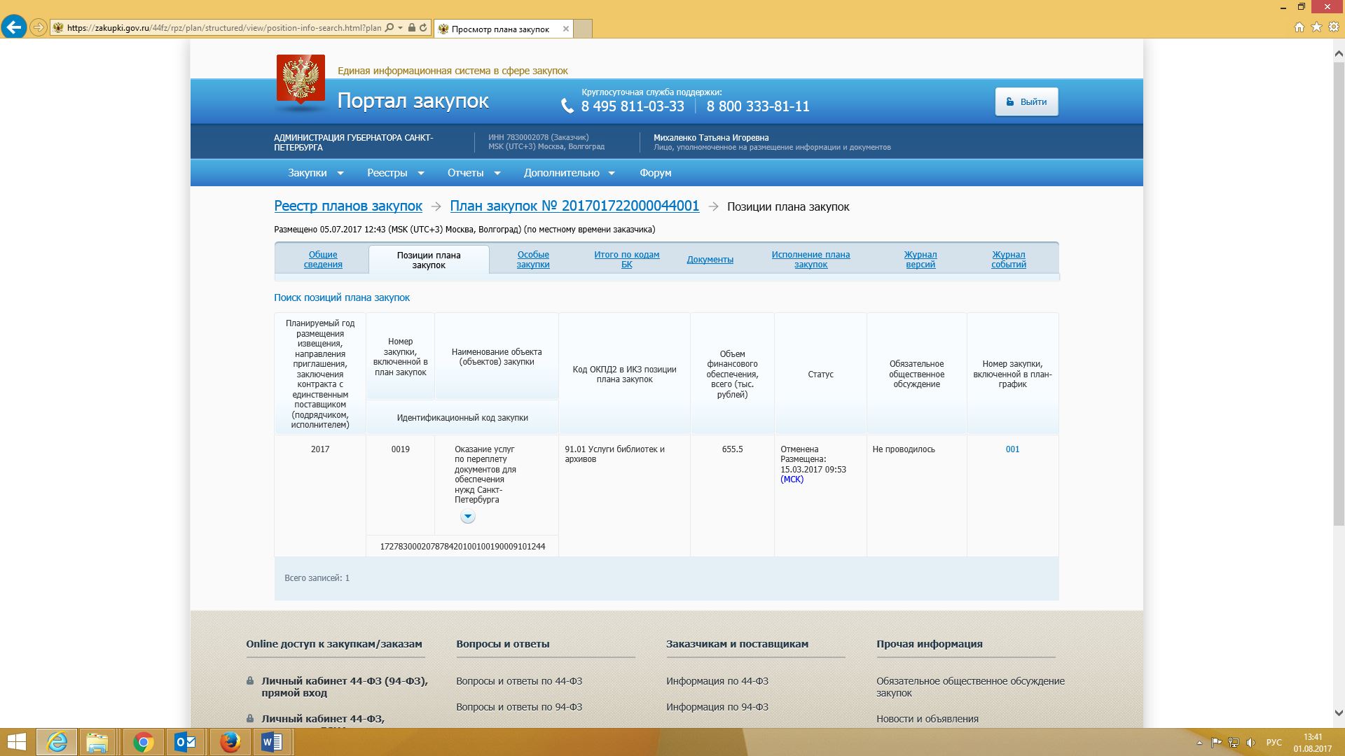The height and width of the screenshot is (756, 1345).
Task: Open 'Информация по 44-ФЗ' link
Action: pos(717,681)
